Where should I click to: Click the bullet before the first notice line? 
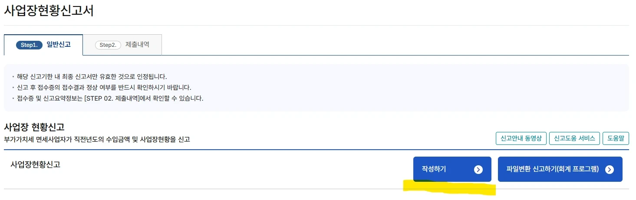pos(14,77)
